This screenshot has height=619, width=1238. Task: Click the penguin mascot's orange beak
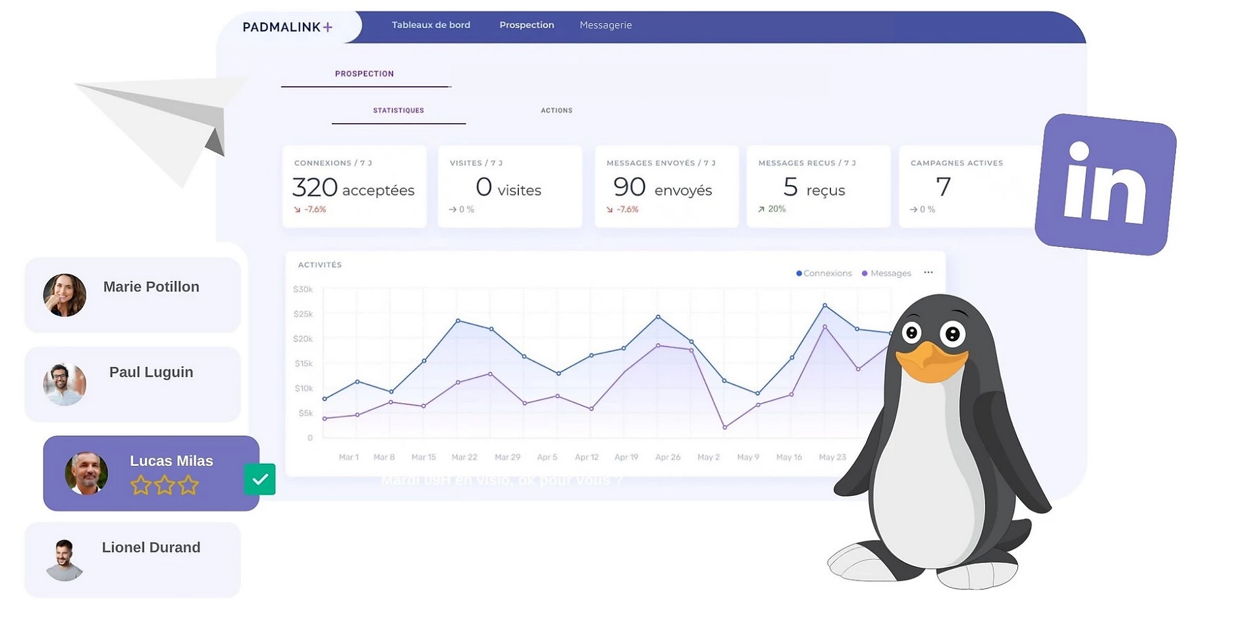930,362
